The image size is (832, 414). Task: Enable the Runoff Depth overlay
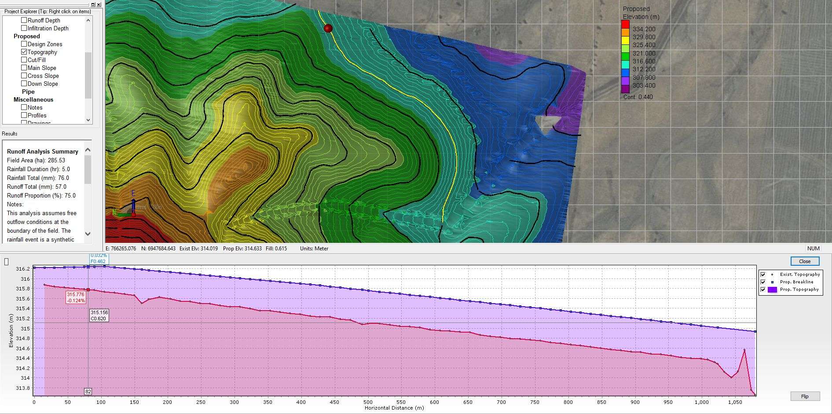[24, 20]
